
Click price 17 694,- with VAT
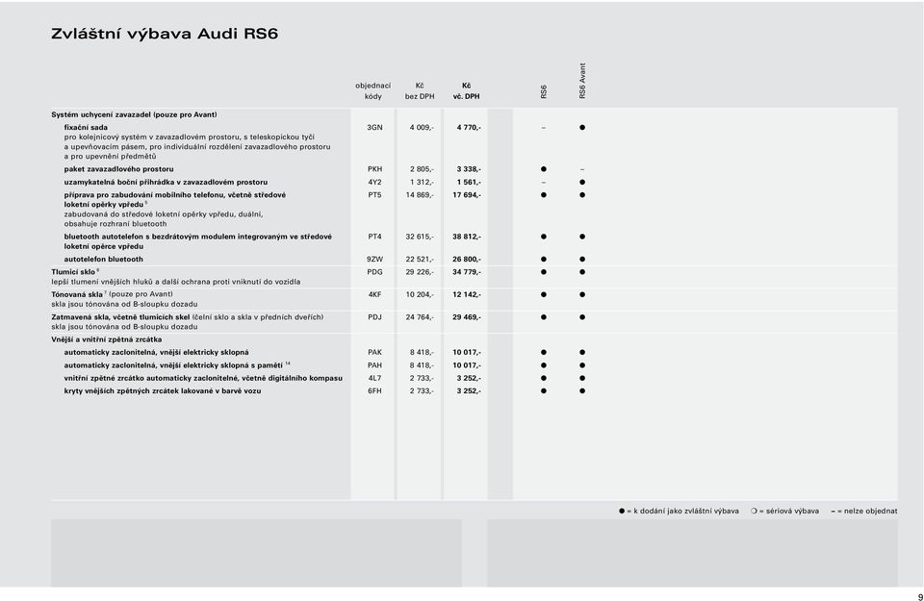tap(467, 195)
